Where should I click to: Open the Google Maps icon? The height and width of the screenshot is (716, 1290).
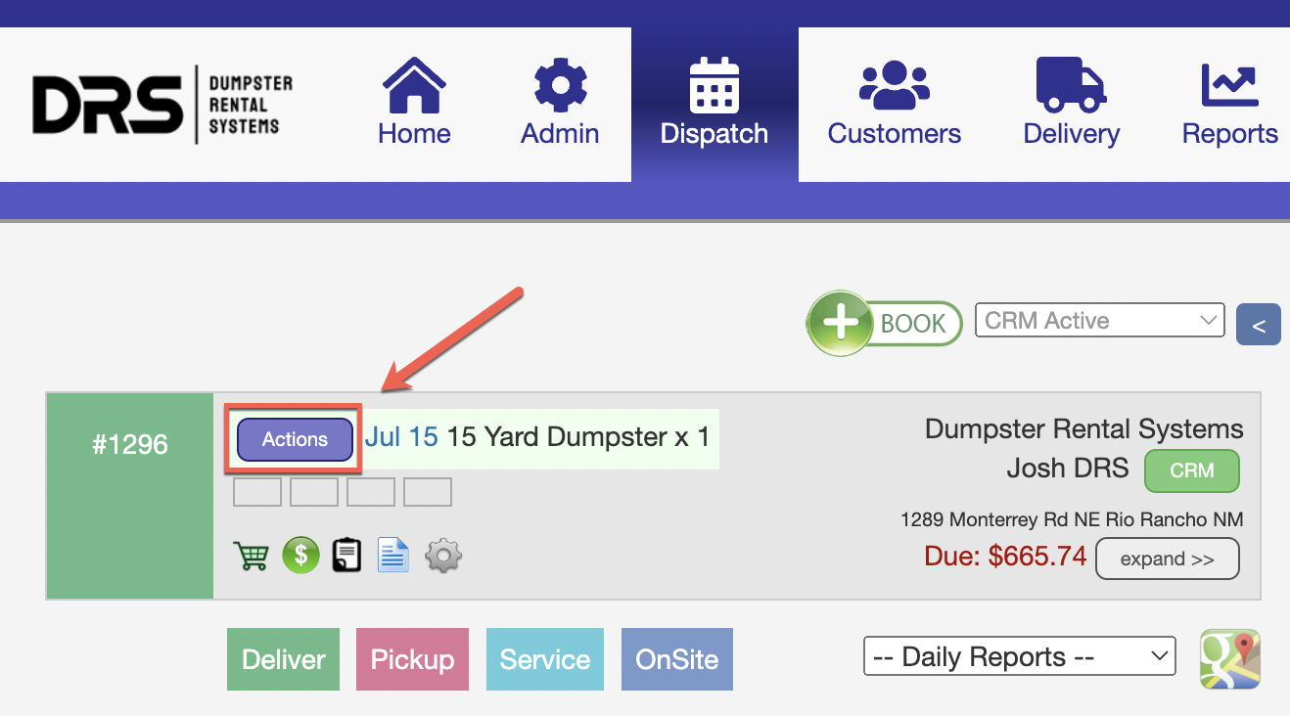[x=1230, y=658]
